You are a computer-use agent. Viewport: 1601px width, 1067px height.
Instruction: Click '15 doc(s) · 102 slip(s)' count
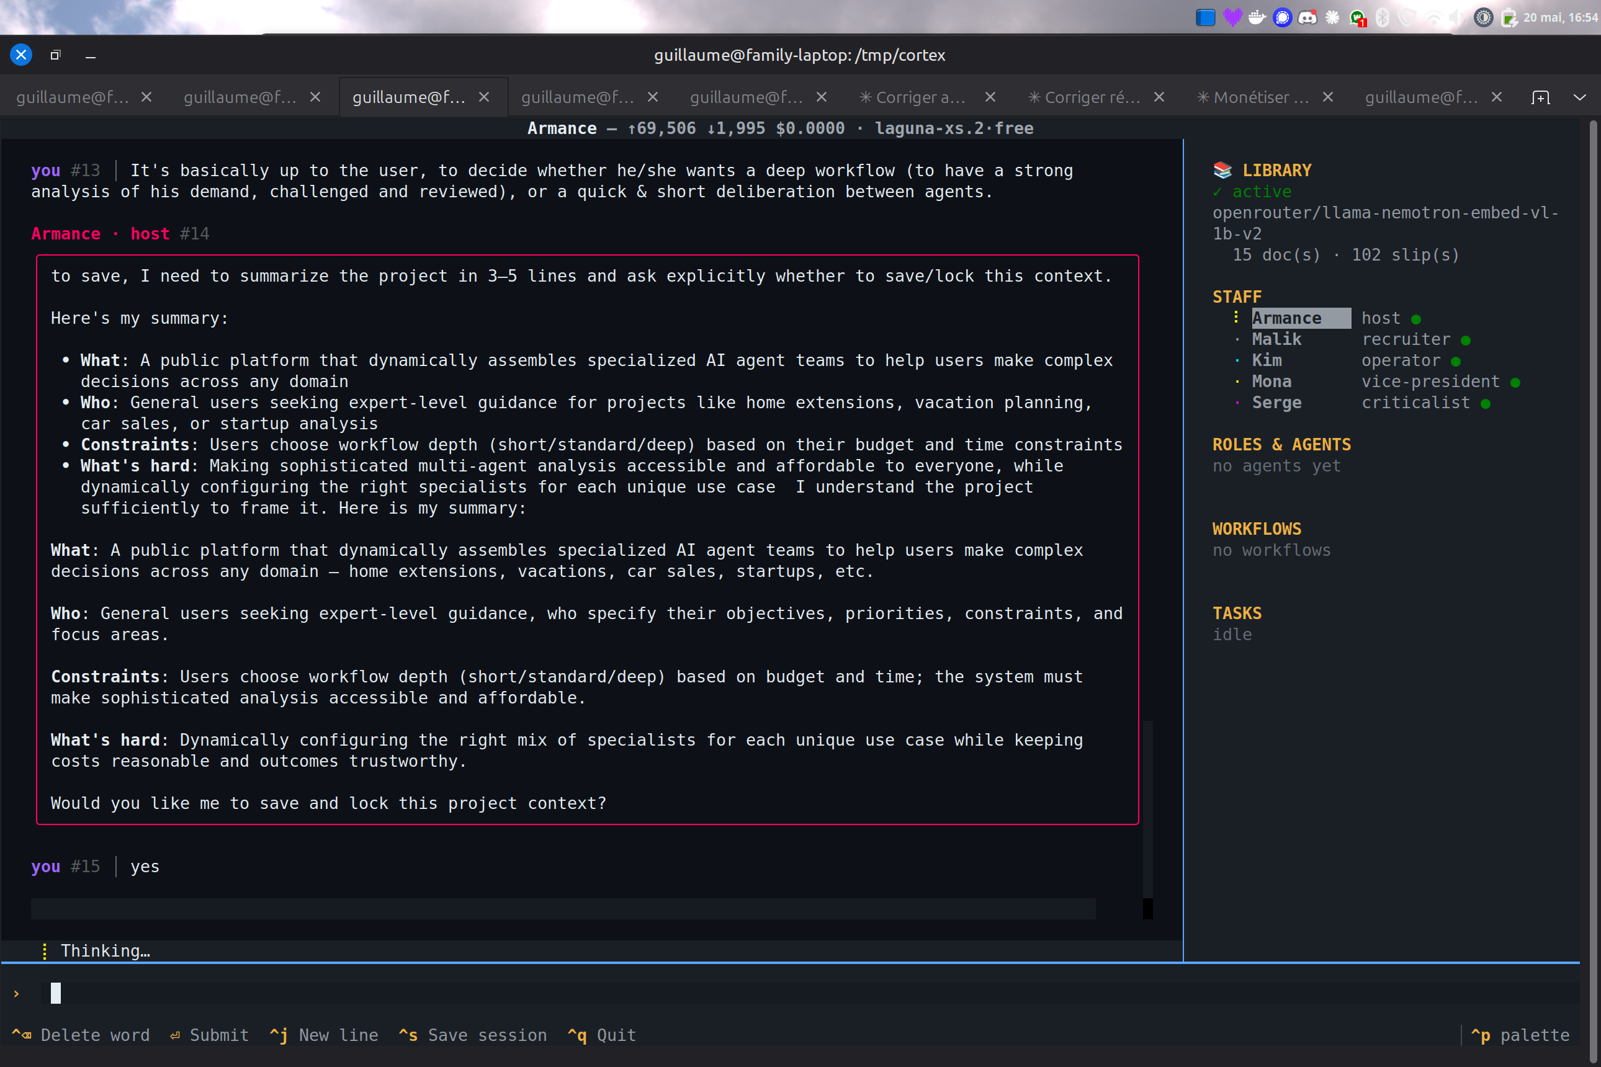point(1346,254)
